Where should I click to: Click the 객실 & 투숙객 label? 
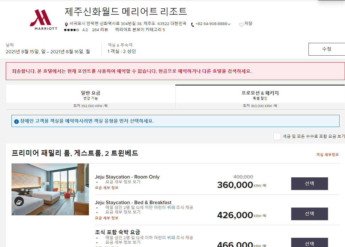click(x=120, y=45)
